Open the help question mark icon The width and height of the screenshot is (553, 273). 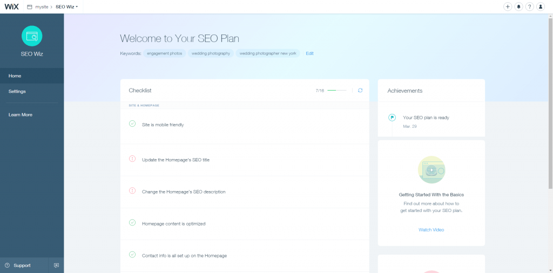click(529, 6)
